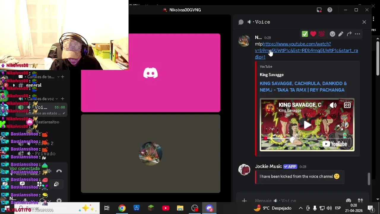Open Task View on the taskbar
This screenshot has width=380, height=214.
pos(107,208)
